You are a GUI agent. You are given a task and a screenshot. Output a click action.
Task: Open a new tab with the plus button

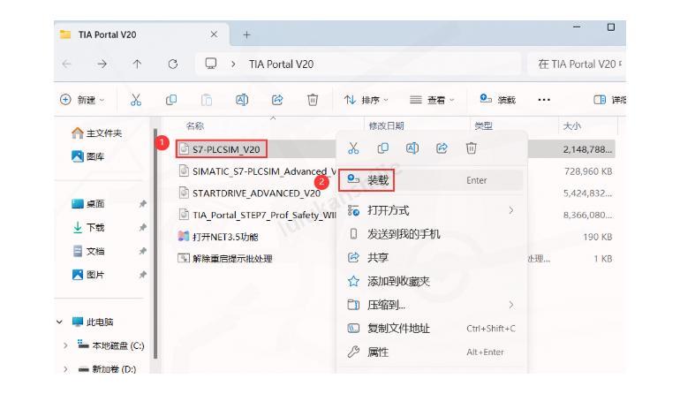pyautogui.click(x=246, y=34)
